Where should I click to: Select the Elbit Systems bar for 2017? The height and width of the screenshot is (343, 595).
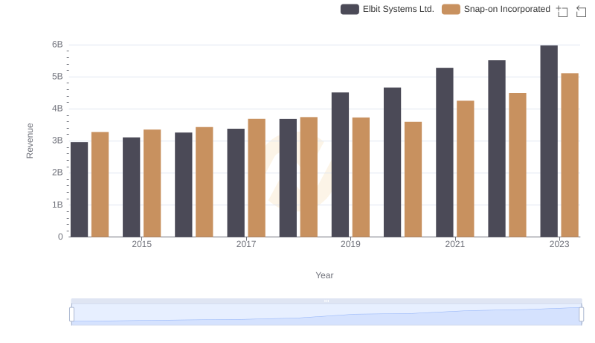pos(236,183)
